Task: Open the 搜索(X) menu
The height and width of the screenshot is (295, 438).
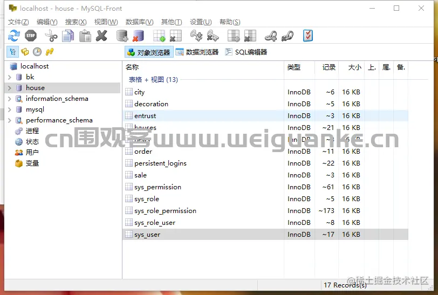Action: pyautogui.click(x=76, y=22)
